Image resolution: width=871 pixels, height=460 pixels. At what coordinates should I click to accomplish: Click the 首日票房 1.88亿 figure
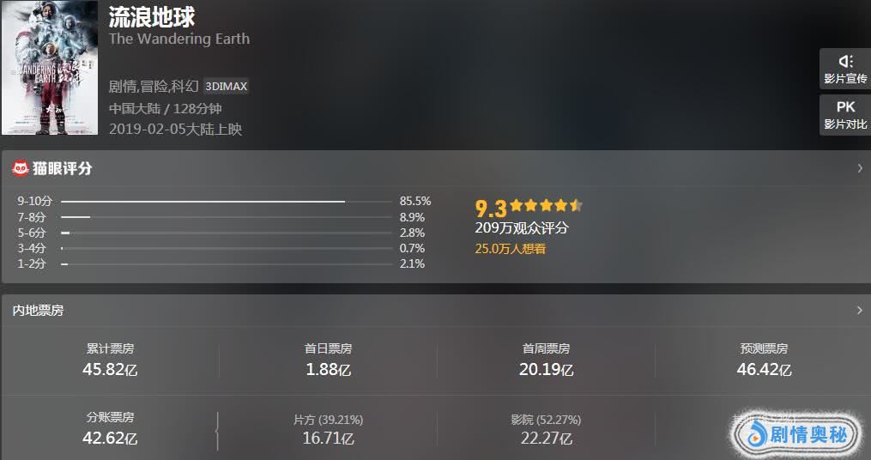[x=328, y=370]
